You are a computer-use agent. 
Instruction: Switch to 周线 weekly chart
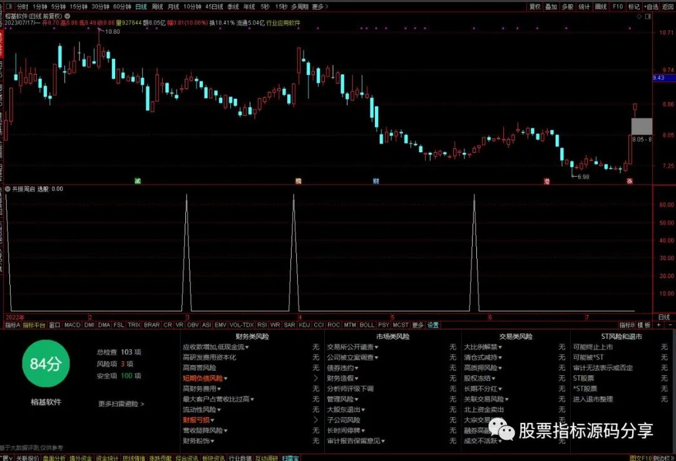(157, 6)
